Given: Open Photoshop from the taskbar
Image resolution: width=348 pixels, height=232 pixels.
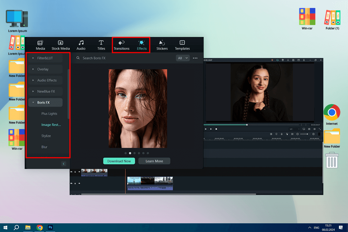Looking at the screenshot, I should [50, 227].
